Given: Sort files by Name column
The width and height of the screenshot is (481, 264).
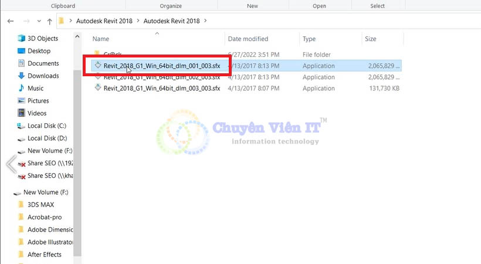Looking at the screenshot, I should tap(101, 39).
